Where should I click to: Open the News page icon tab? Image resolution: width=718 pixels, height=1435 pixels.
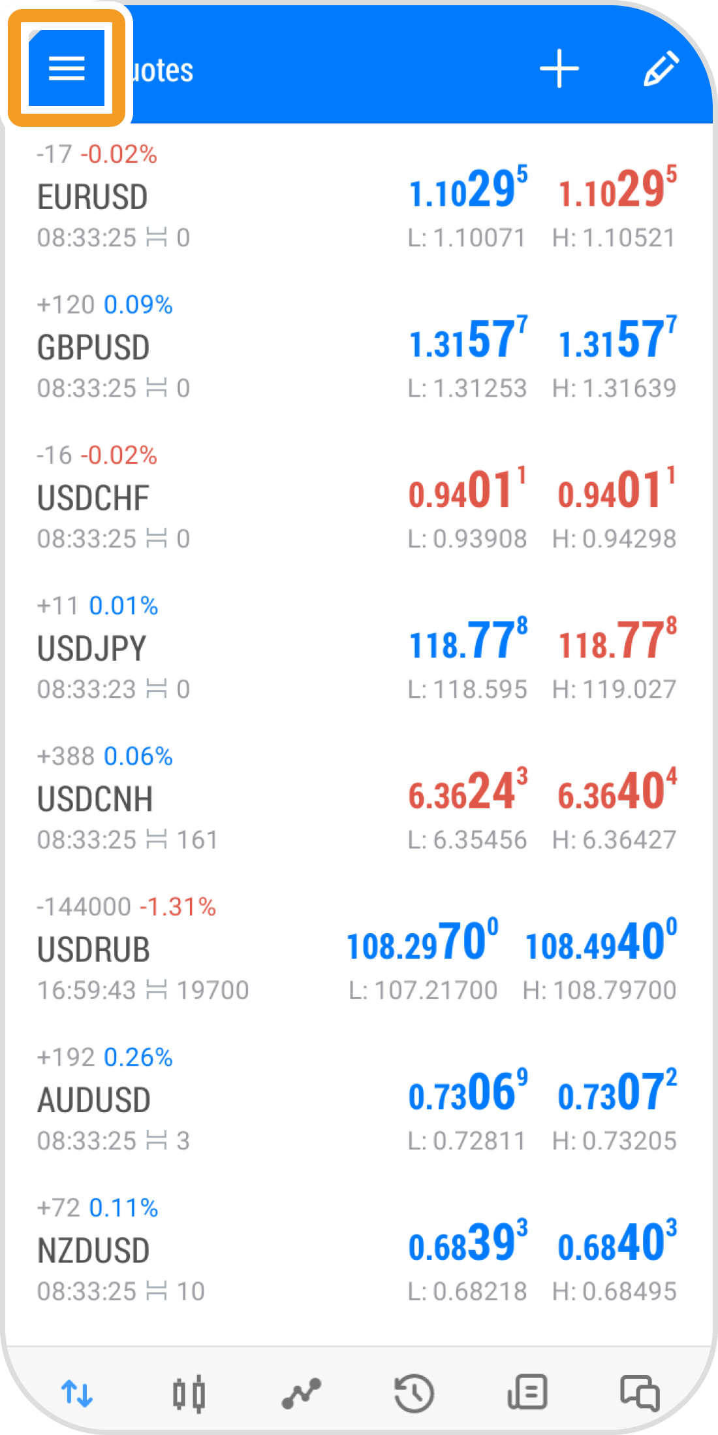pos(527,1393)
